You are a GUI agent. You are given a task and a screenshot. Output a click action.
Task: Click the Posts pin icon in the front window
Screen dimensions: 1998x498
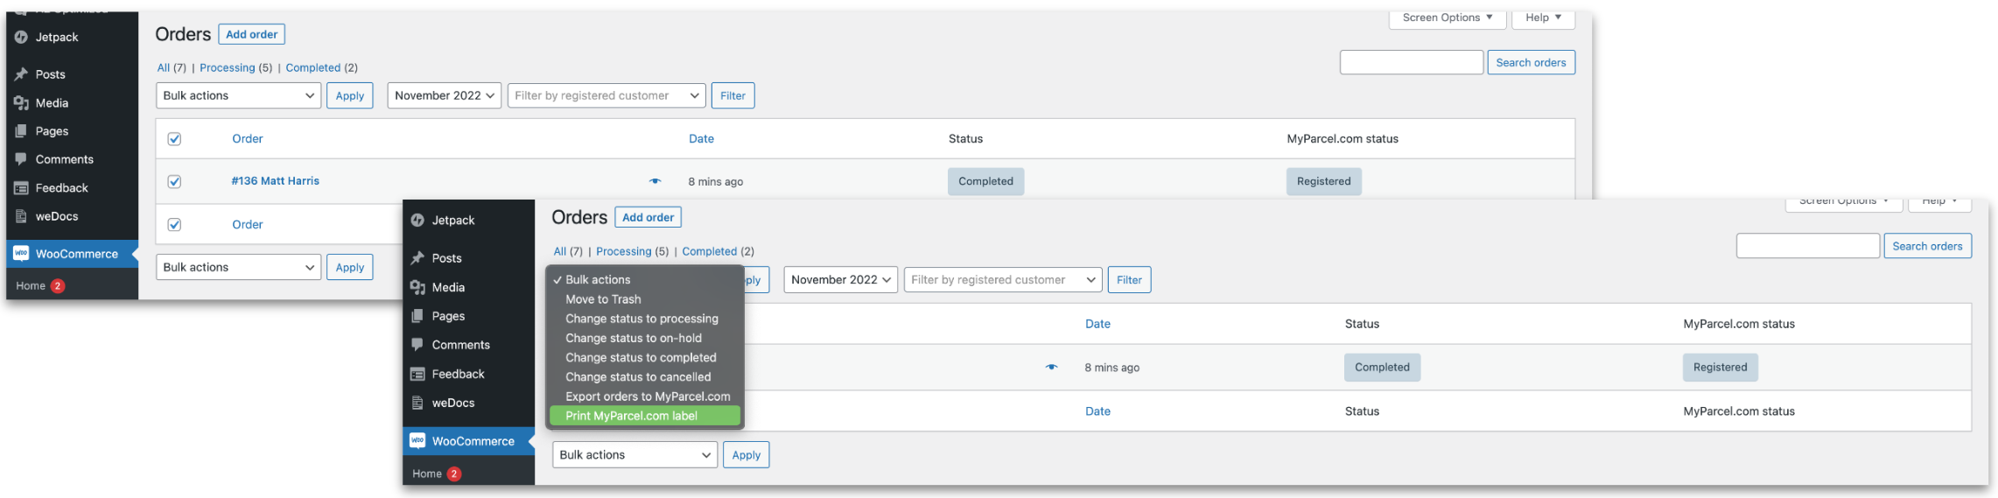point(417,258)
